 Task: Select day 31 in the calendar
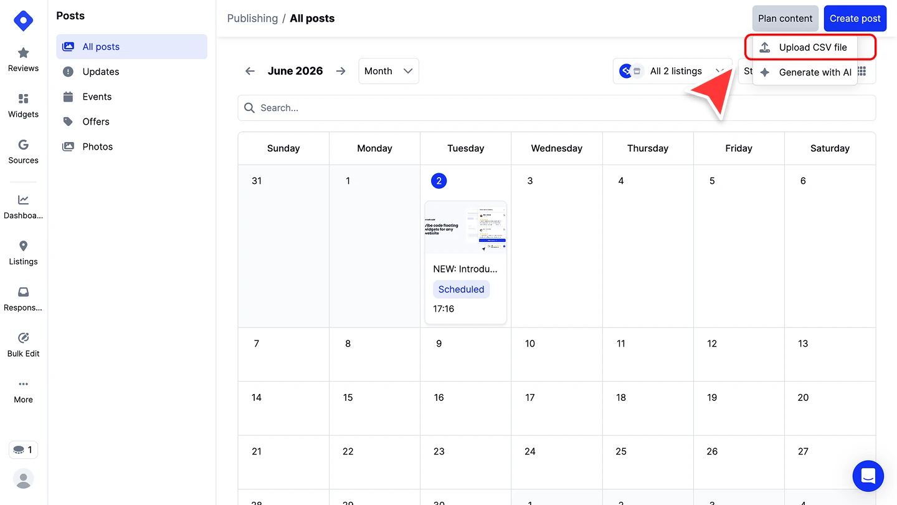(257, 181)
